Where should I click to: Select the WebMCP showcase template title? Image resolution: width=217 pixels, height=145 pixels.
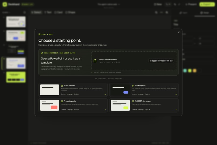click(143, 101)
